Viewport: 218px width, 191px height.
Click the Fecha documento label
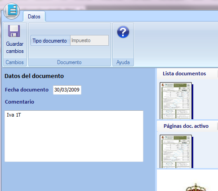27,90
